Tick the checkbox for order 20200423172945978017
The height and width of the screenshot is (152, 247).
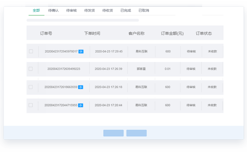point(31,51)
